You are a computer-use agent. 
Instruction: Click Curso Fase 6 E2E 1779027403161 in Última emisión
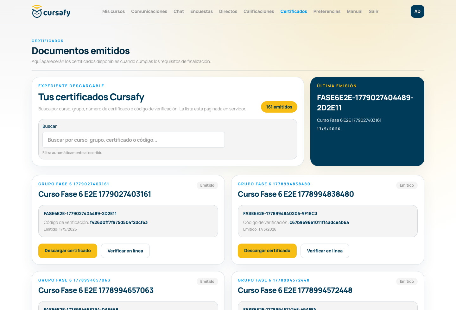pyautogui.click(x=349, y=120)
